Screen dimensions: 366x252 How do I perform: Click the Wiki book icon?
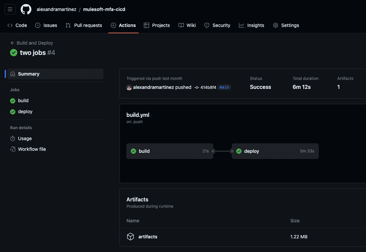click(181, 25)
